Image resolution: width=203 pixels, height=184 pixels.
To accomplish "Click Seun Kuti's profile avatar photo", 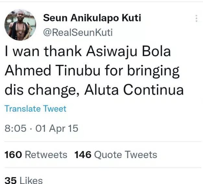I will 20,25.
